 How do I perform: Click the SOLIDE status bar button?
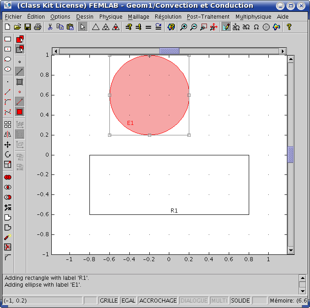241,301
